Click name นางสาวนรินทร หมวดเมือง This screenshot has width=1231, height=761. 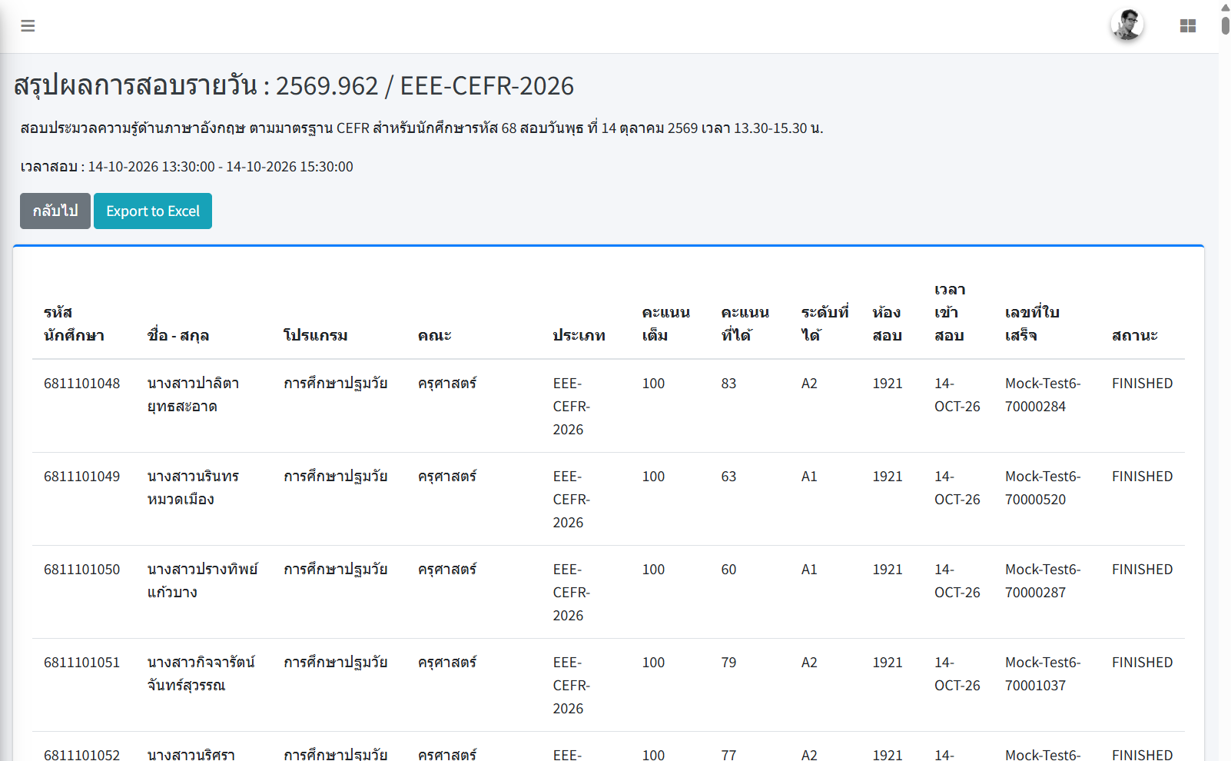[194, 487]
